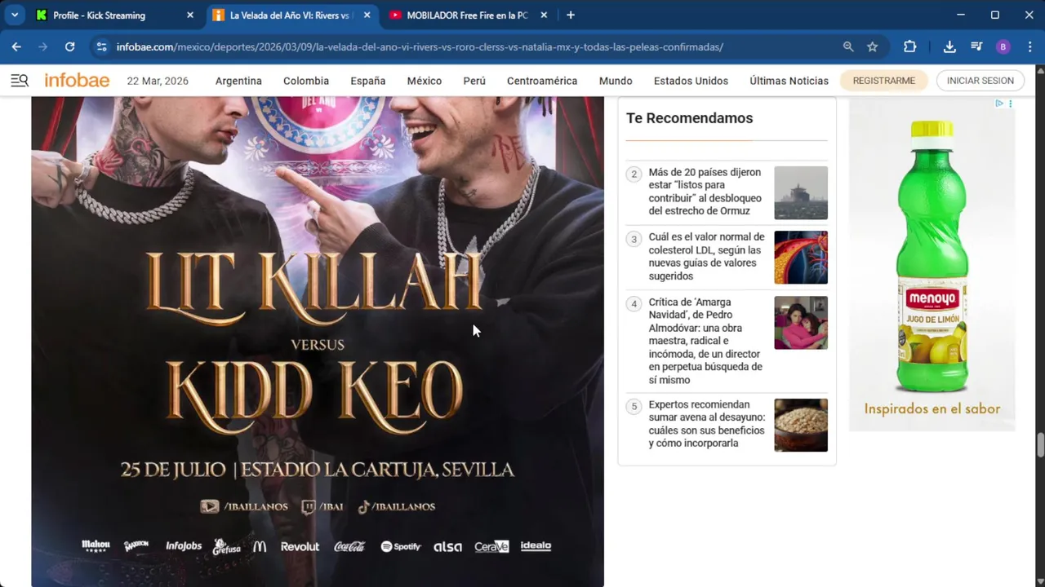Open the Centroamérica section
The image size is (1045, 587).
(542, 81)
